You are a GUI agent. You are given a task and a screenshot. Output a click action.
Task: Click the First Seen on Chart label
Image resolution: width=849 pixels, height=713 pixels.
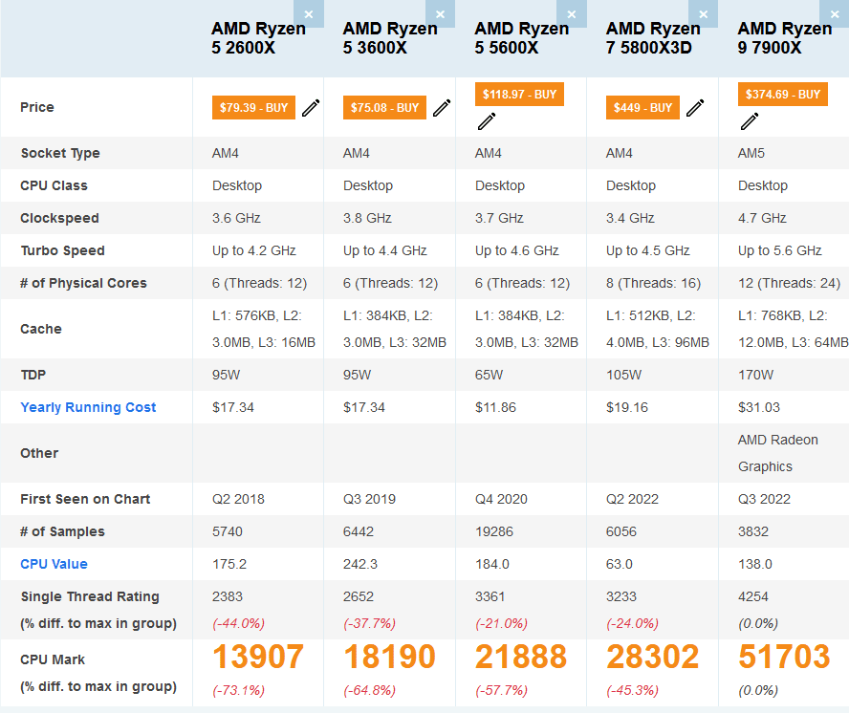tap(85, 499)
